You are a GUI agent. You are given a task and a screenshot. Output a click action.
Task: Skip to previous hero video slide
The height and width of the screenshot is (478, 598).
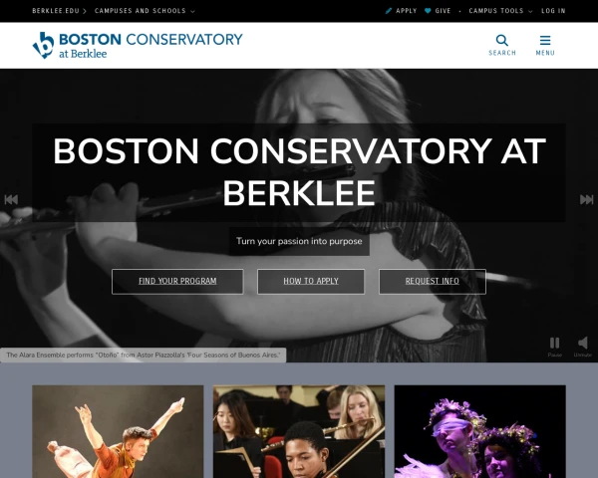tap(11, 199)
